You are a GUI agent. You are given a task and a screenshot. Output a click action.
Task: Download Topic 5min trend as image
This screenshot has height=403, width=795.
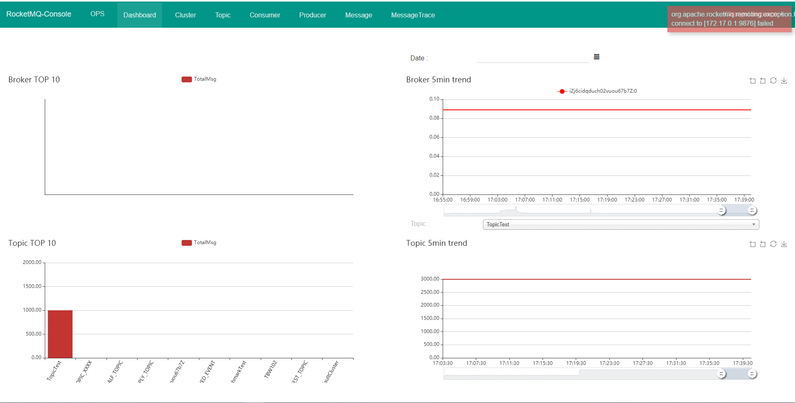[784, 244]
